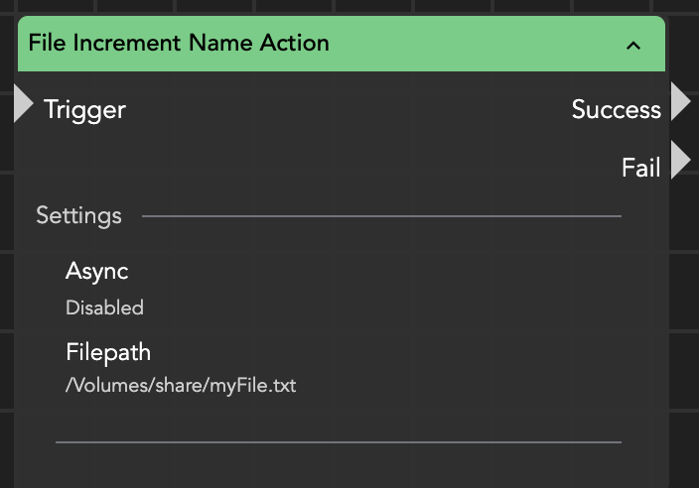This screenshot has height=488, width=699.
Task: Click the Fail output port arrow
Action: coord(680,161)
